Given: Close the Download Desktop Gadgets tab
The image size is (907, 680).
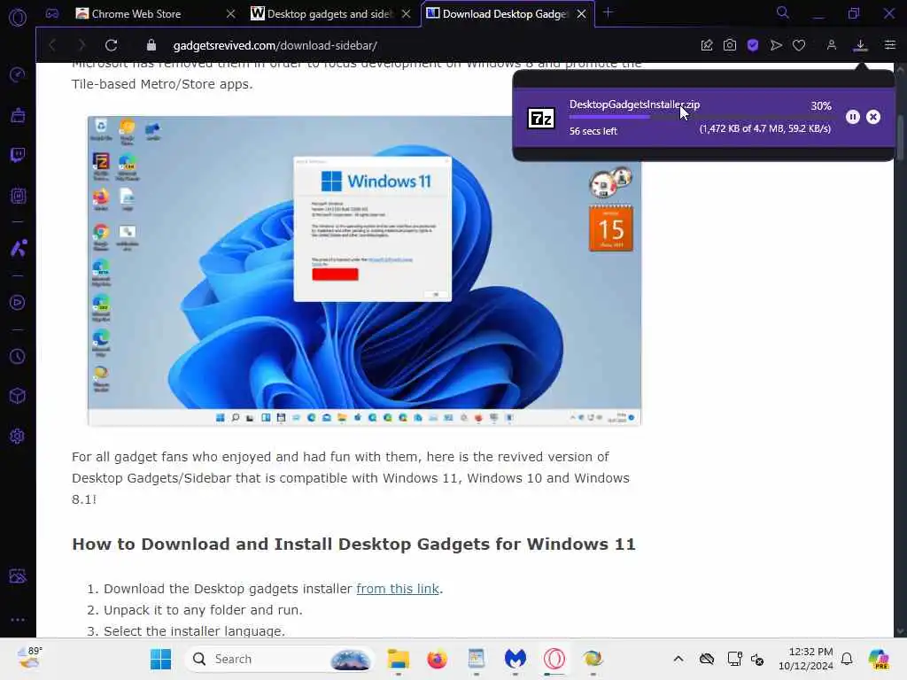Looking at the screenshot, I should [x=581, y=14].
